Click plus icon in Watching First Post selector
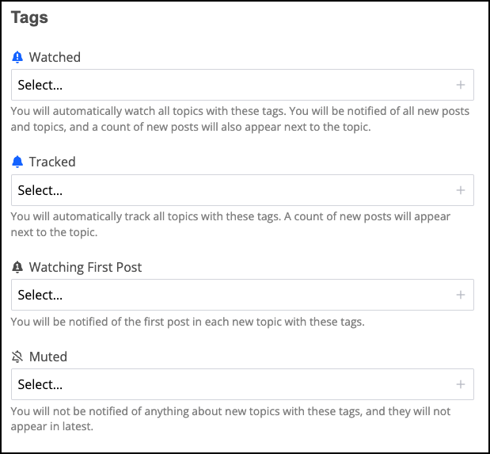Screen dimensions: 490x454 (460, 295)
